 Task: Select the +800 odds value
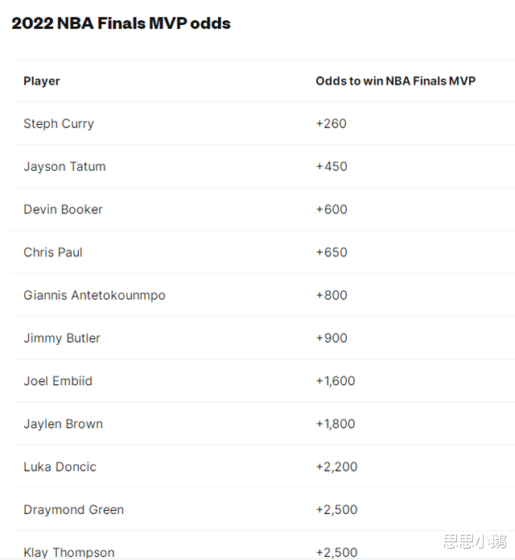click(332, 295)
